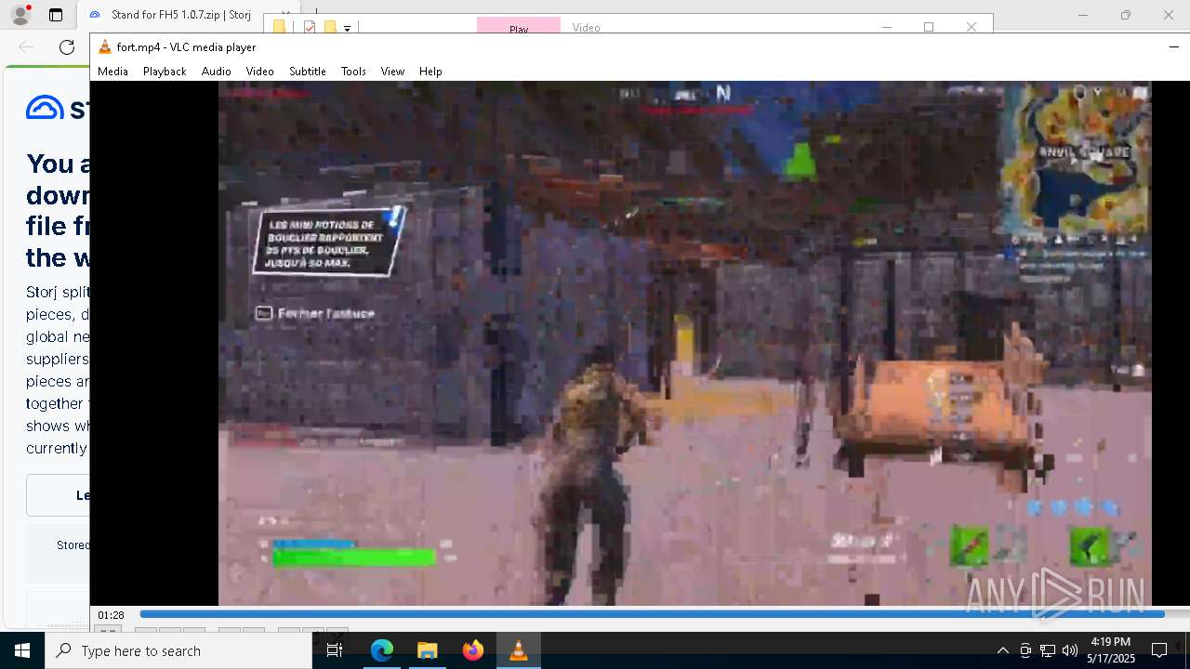This screenshot has width=1190, height=669.
Task: Click the Video title in File Explorer window
Action: coord(586,27)
